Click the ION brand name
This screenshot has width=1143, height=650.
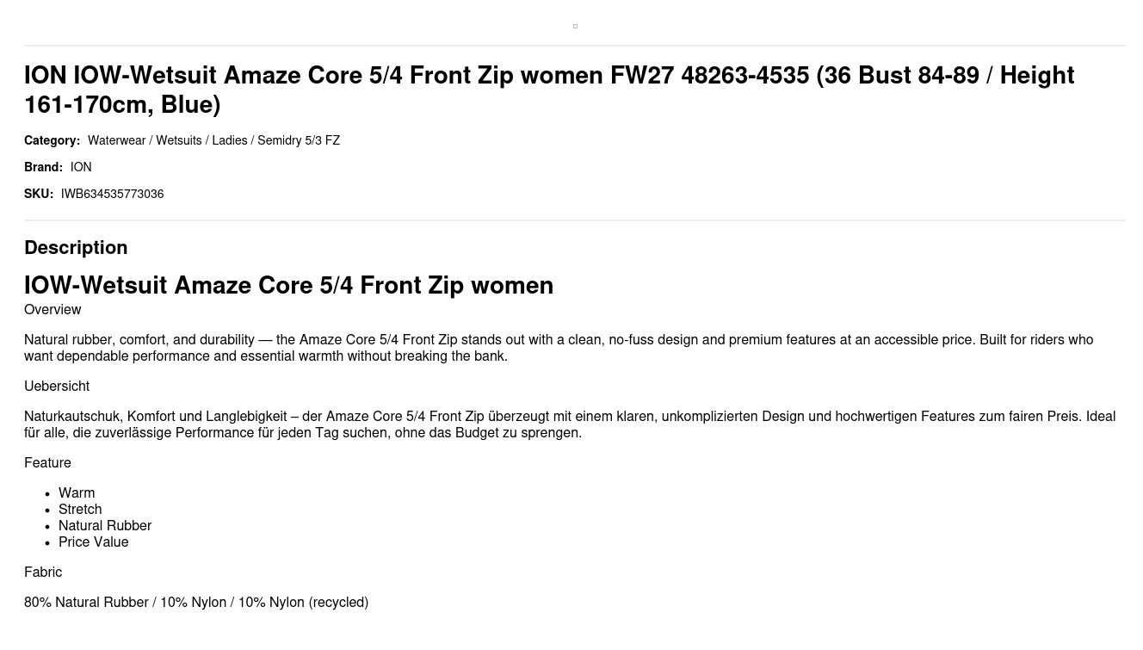point(81,167)
